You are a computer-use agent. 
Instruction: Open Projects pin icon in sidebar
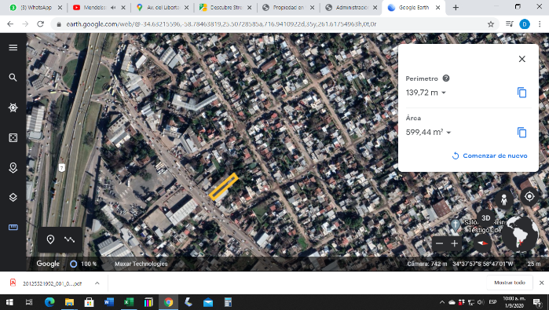[x=13, y=168]
